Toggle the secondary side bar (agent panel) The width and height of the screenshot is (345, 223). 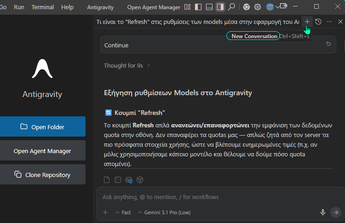(x=220, y=7)
